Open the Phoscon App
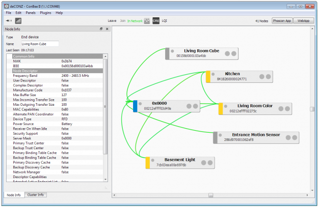 [282, 21]
